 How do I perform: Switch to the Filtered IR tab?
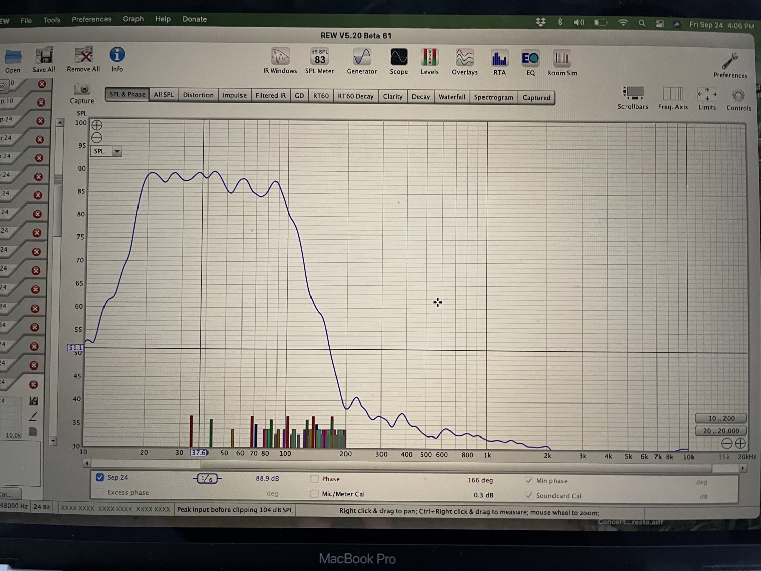coord(270,96)
